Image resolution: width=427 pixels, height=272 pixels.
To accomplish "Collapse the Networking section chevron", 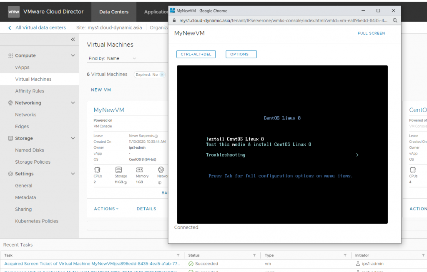I will coord(73,103).
